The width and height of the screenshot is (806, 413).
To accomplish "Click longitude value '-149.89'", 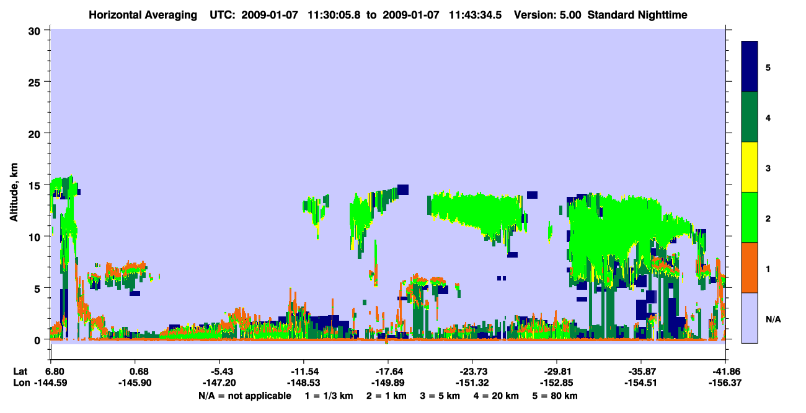I will pos(388,383).
